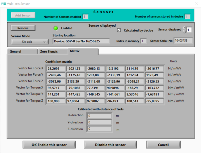This screenshot has width=201, height=153.
Task: Click the green Enabled indicator light
Action: pos(56,28)
